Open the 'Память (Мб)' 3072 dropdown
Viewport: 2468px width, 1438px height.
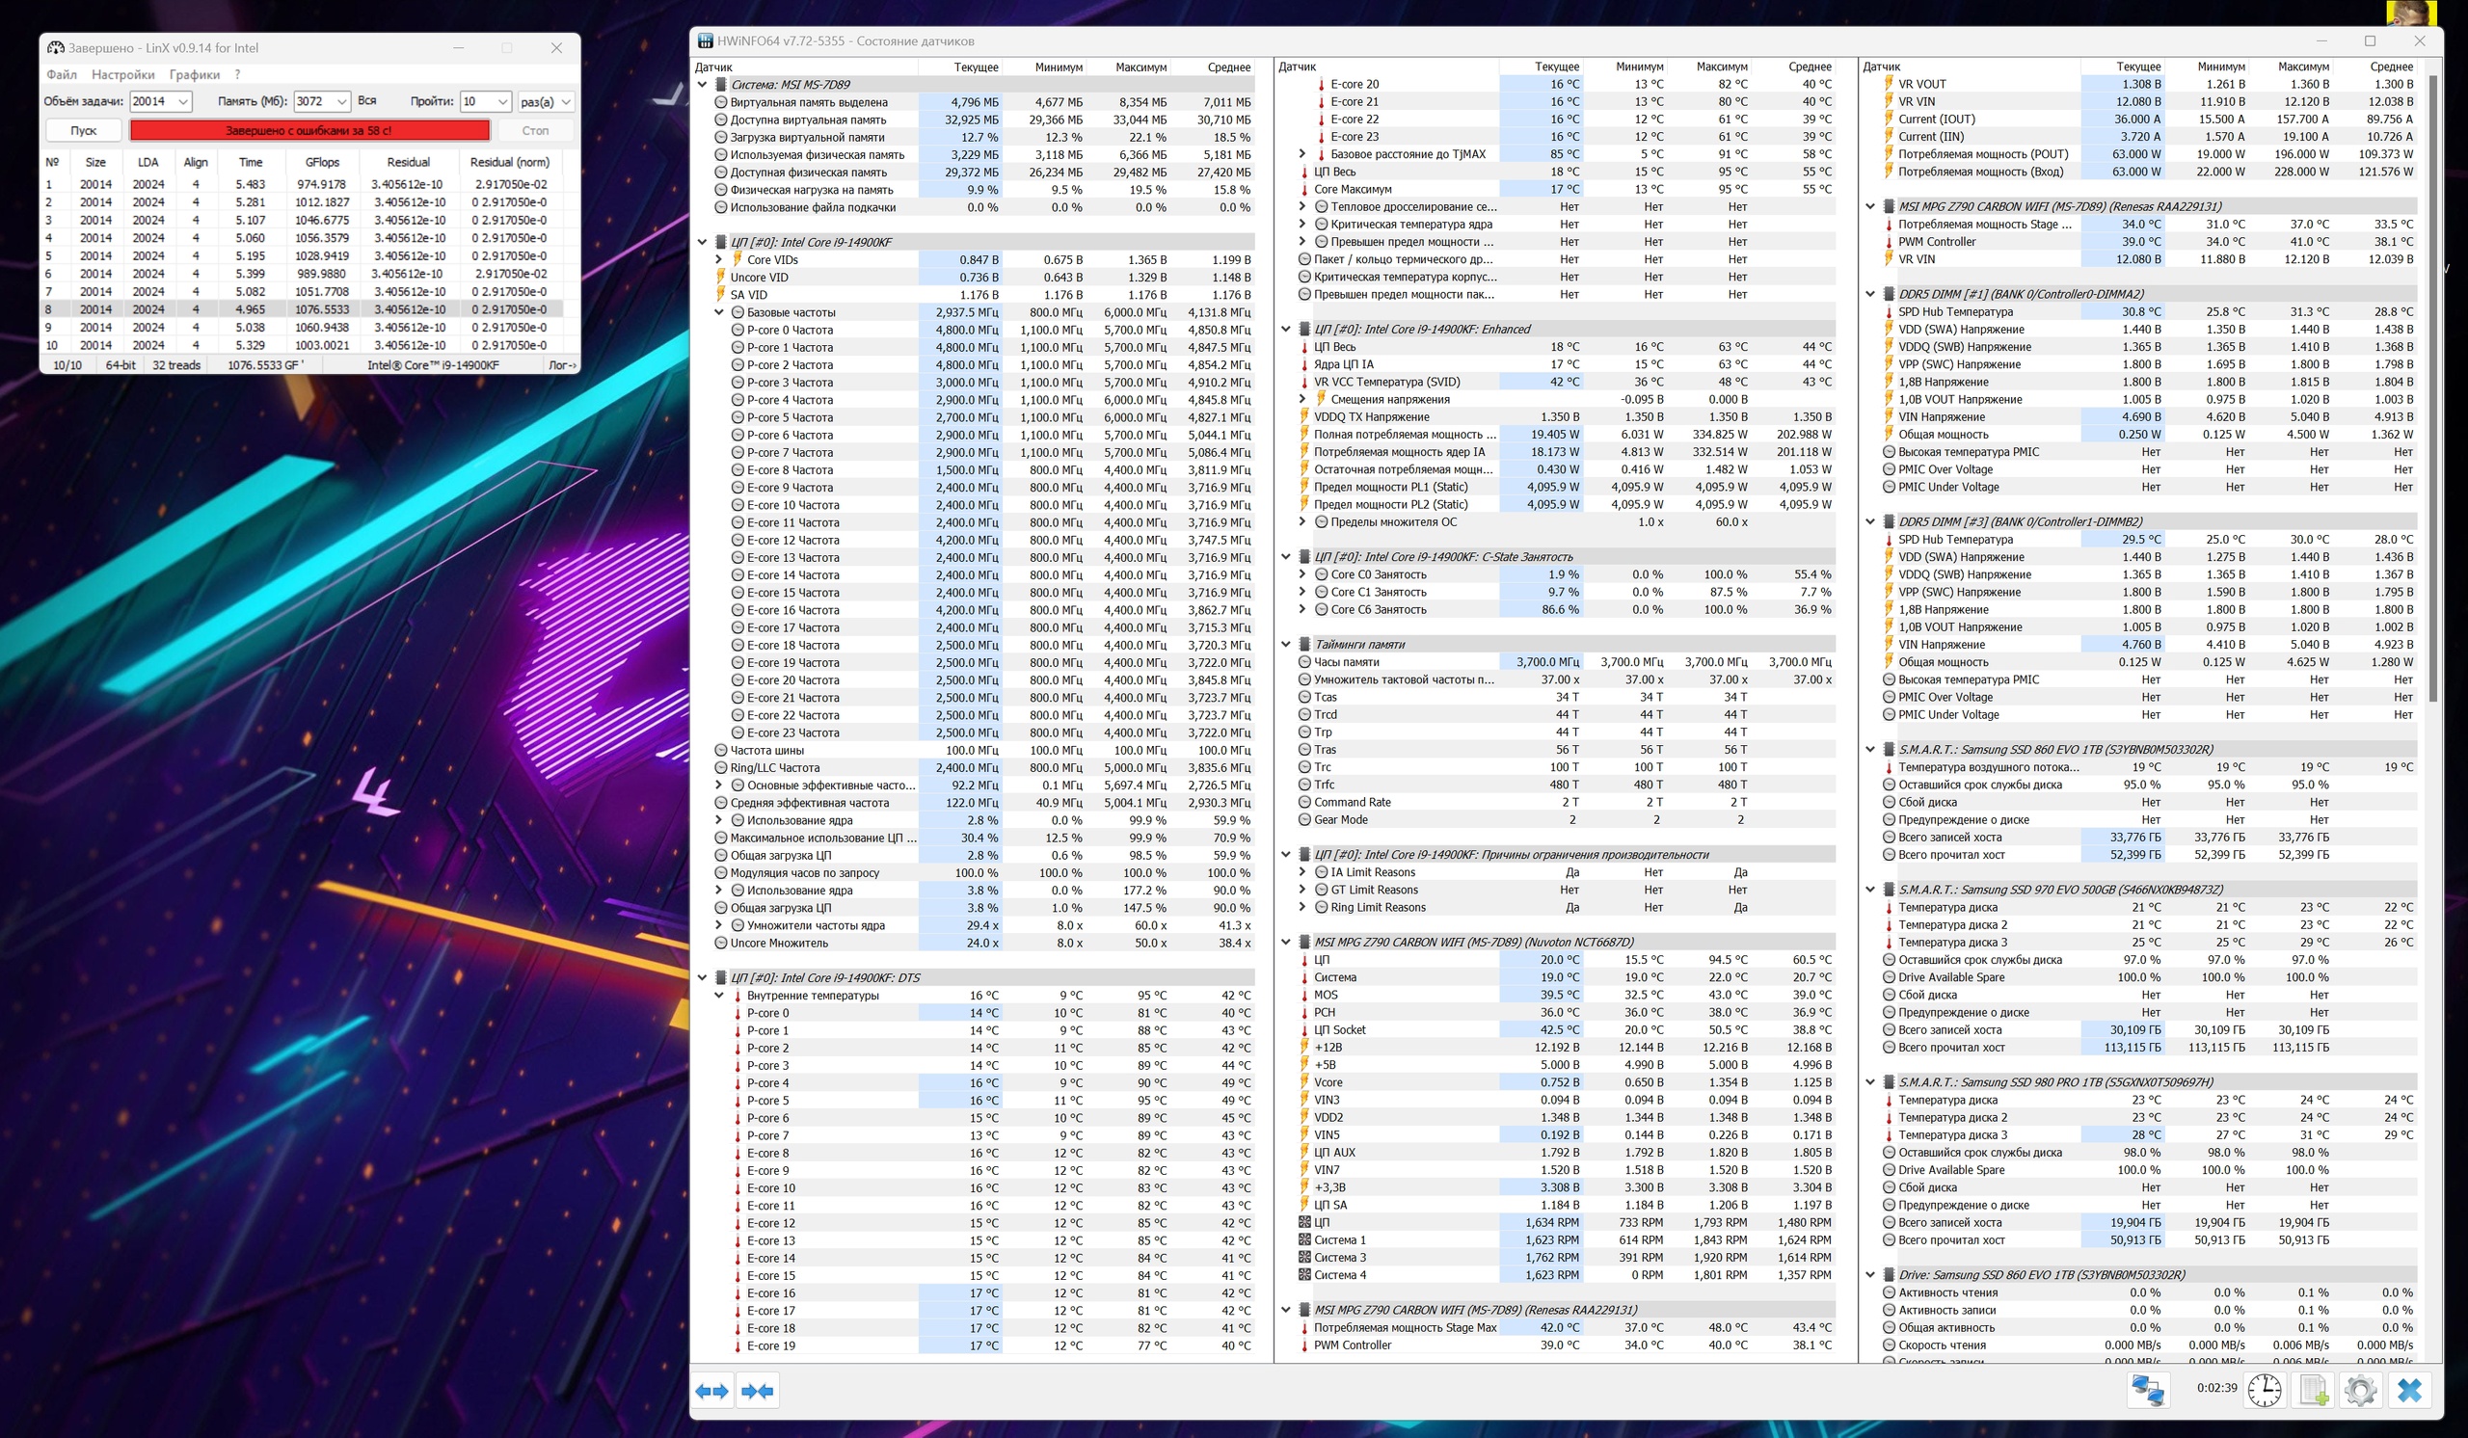pos(341,102)
